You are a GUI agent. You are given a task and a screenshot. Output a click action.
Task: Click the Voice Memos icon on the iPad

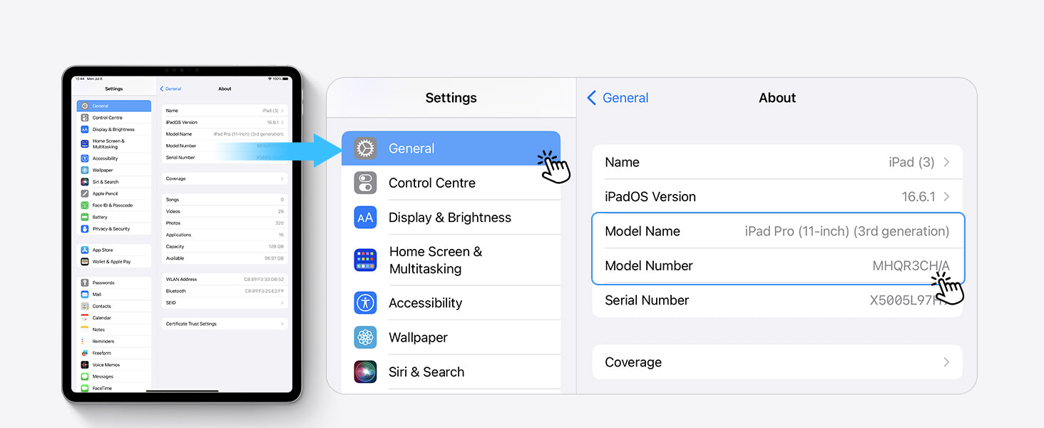85,365
